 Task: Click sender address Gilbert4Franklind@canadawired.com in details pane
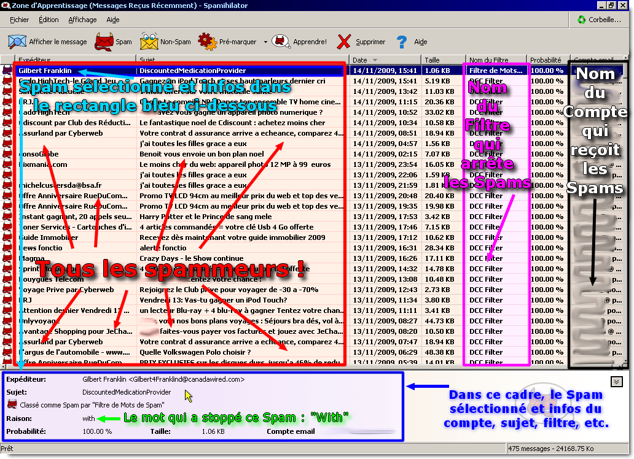tap(186, 379)
